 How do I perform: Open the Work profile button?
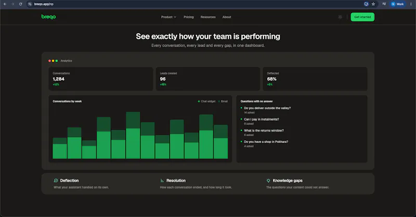pos(397,4)
